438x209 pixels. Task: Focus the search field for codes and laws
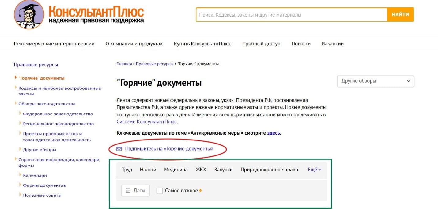point(292,14)
